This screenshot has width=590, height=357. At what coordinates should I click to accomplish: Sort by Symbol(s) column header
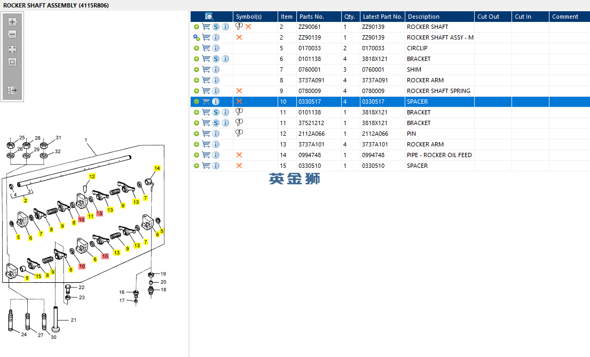click(256, 17)
